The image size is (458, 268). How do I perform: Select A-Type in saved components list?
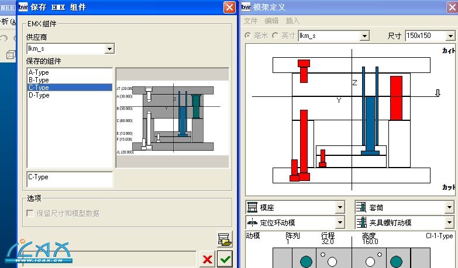click(70, 72)
